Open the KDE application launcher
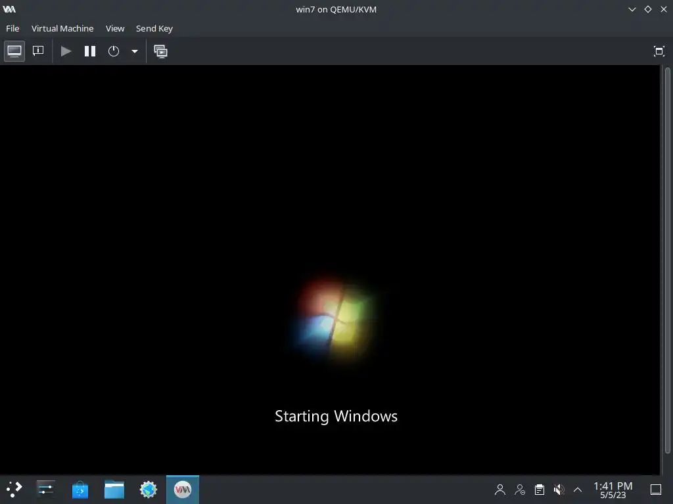 (14, 490)
